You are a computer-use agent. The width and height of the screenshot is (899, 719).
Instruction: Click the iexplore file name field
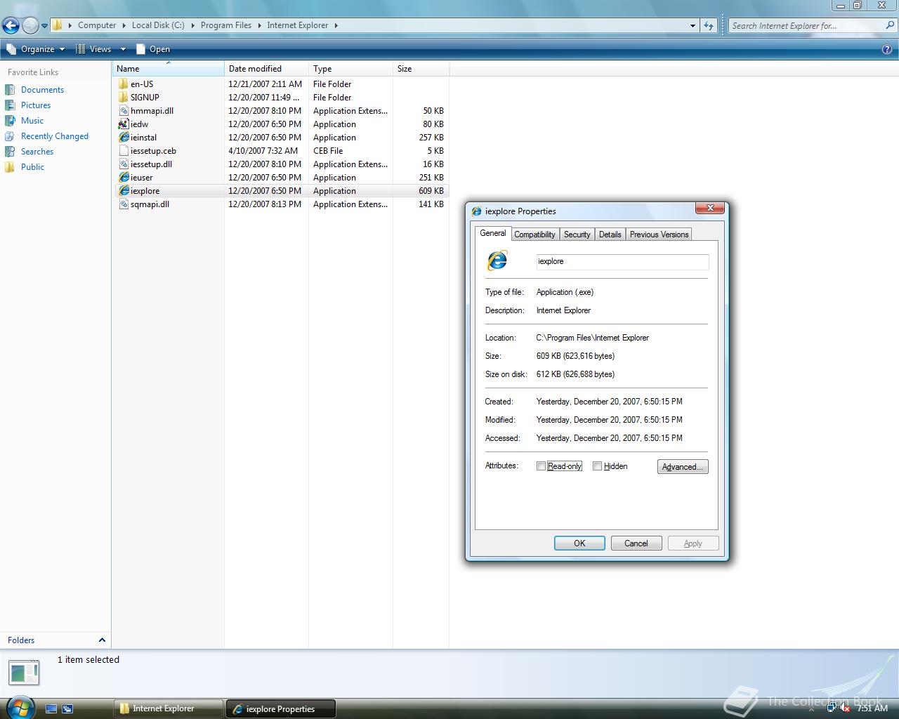tap(622, 262)
